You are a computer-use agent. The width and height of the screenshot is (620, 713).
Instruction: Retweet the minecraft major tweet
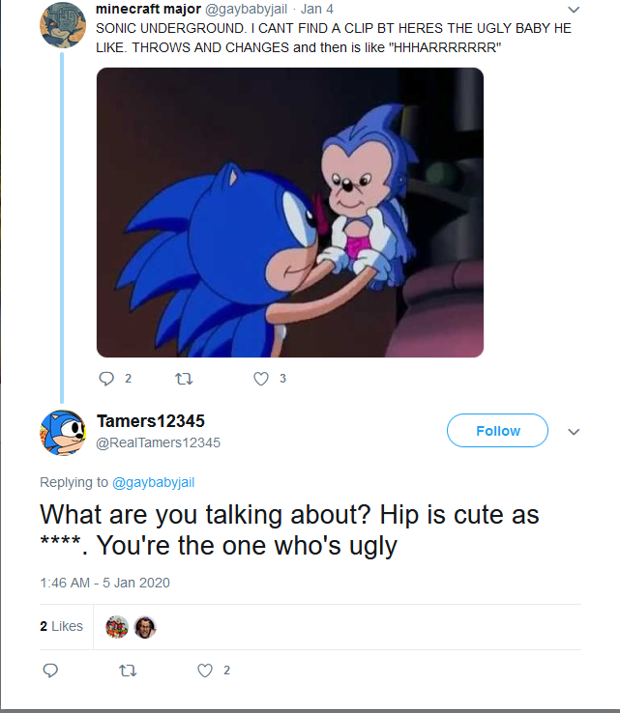(181, 379)
